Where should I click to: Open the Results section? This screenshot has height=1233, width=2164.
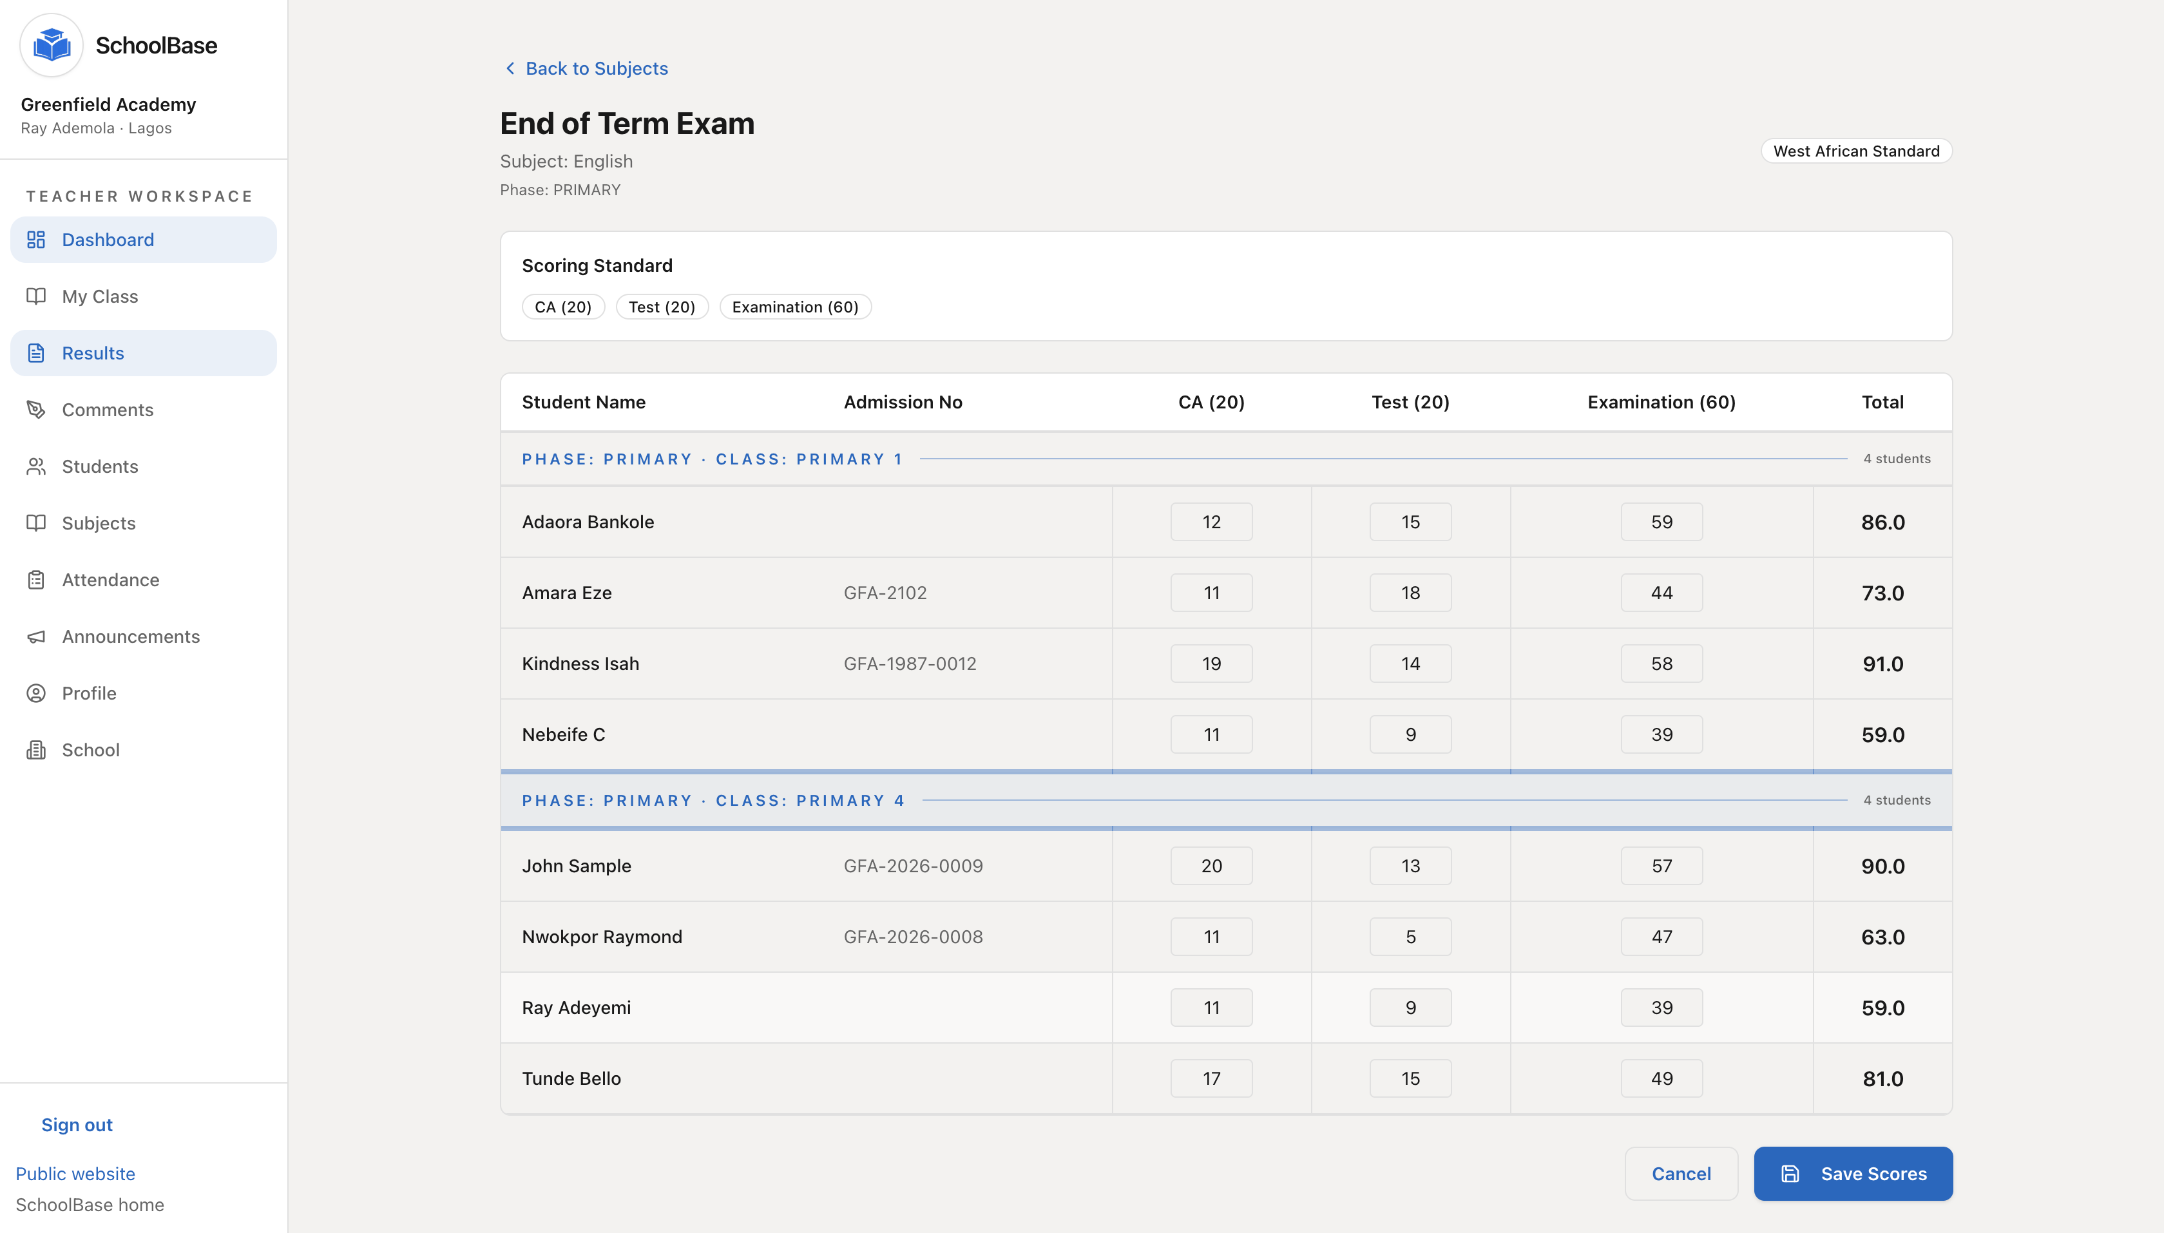click(x=143, y=353)
